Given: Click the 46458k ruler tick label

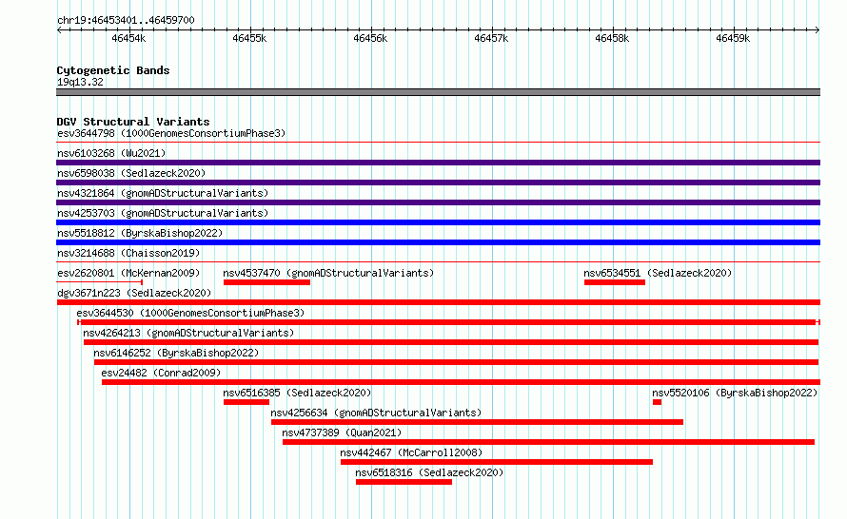Looking at the screenshot, I should point(612,38).
